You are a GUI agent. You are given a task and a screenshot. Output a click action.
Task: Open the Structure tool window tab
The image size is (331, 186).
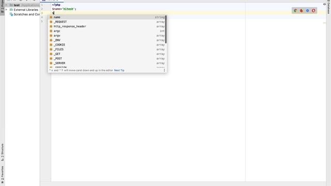2,152
